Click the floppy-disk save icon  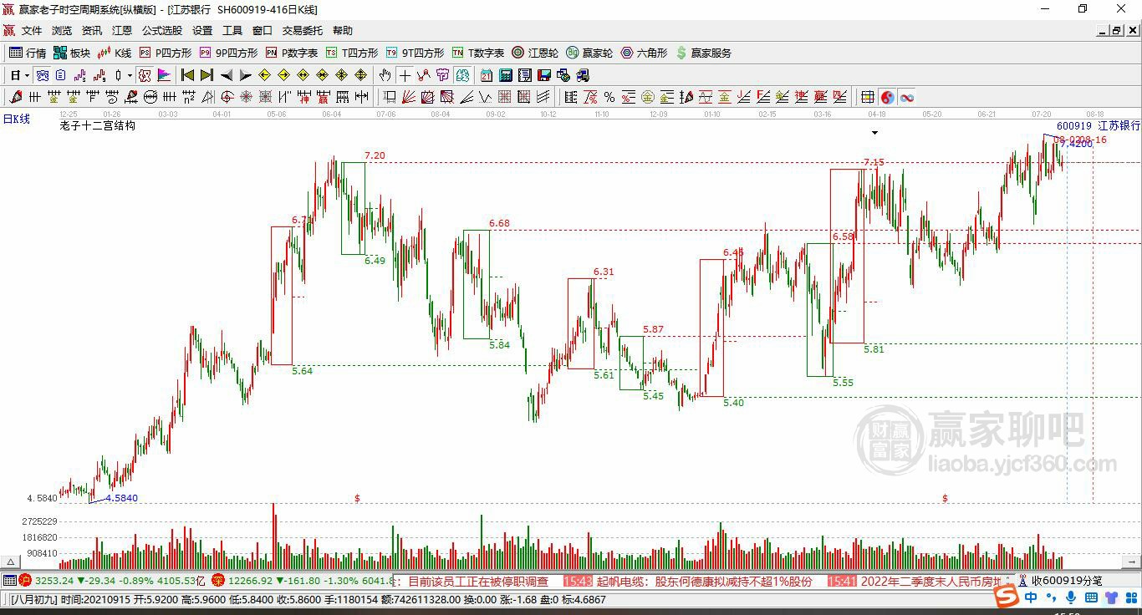[x=544, y=75]
